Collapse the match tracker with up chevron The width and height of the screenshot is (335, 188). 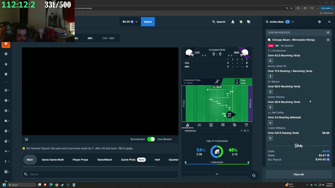point(217,174)
